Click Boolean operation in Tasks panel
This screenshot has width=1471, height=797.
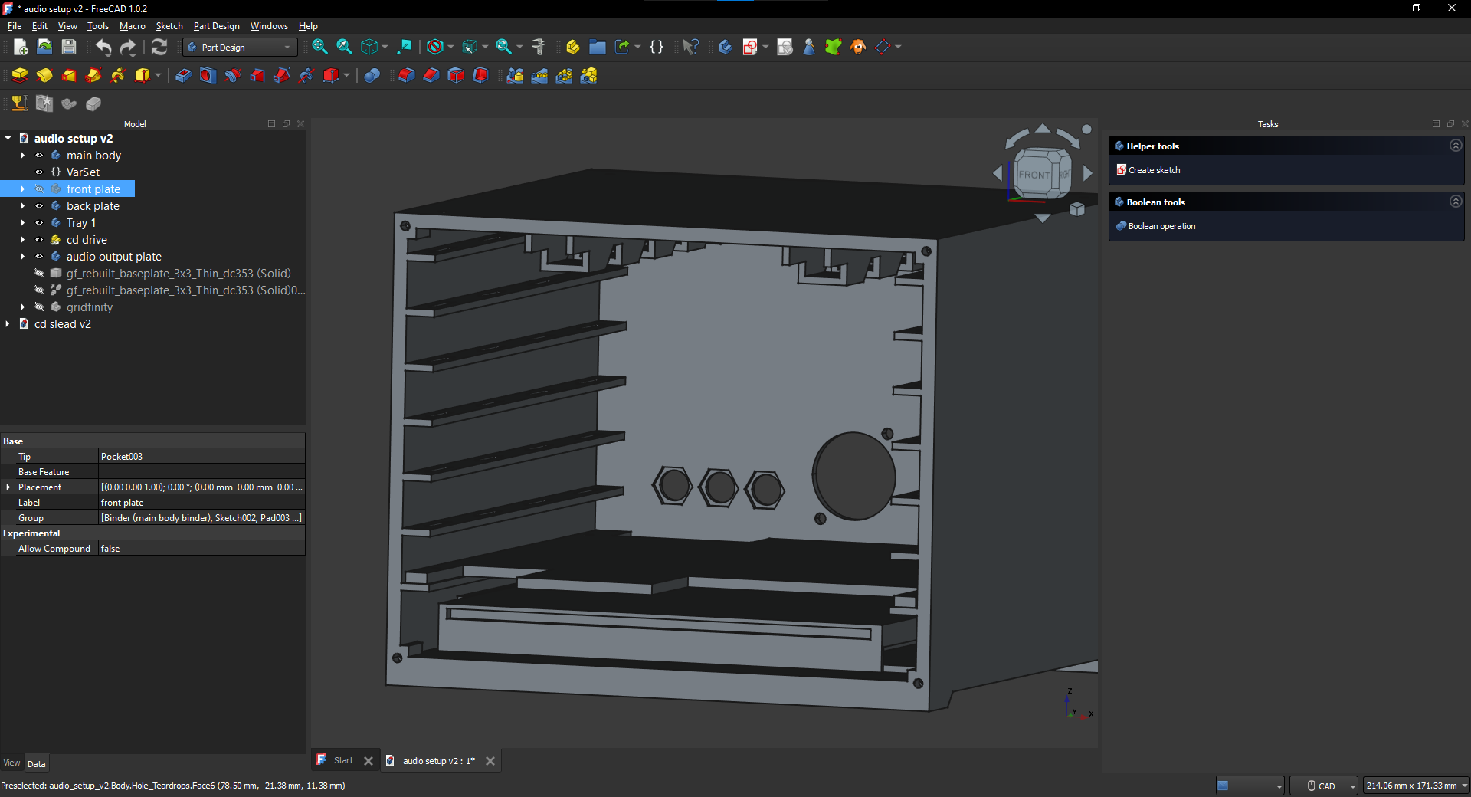(x=1161, y=226)
